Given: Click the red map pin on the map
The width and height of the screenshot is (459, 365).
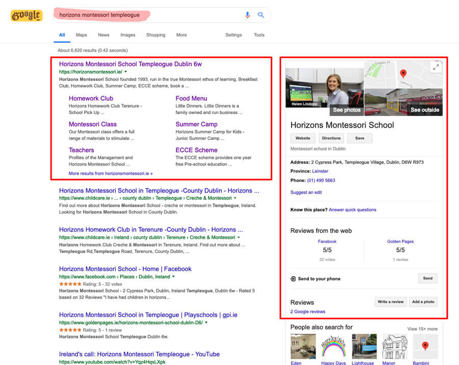Looking at the screenshot, I should [403, 74].
